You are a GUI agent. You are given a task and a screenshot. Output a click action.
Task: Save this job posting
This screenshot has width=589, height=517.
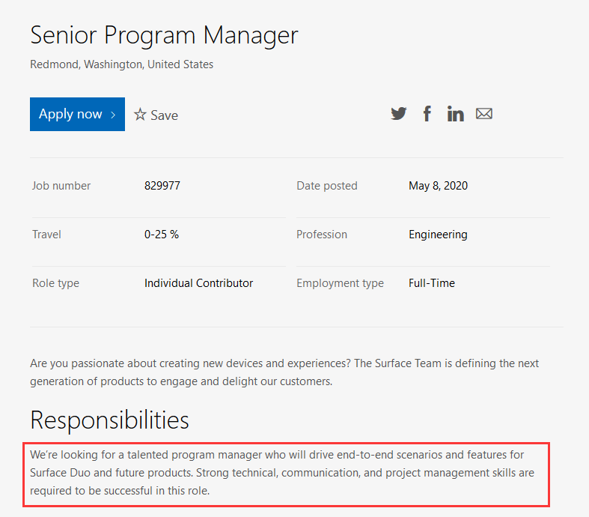pos(164,115)
